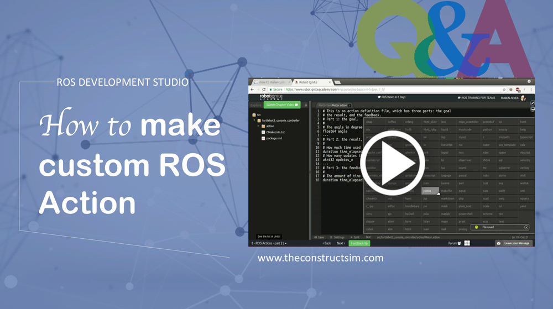This screenshot has height=309, width=553.
Task: Open a new browser tab
Action: pos(337,82)
